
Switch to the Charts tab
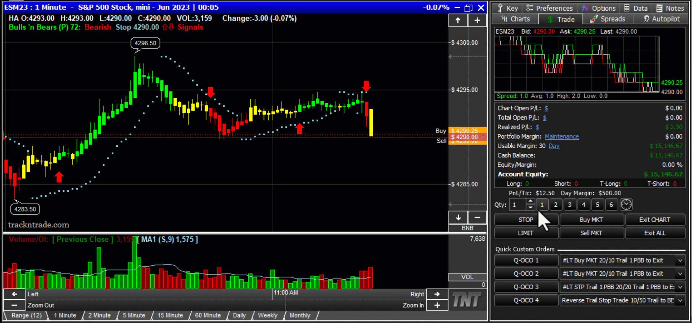click(515, 19)
